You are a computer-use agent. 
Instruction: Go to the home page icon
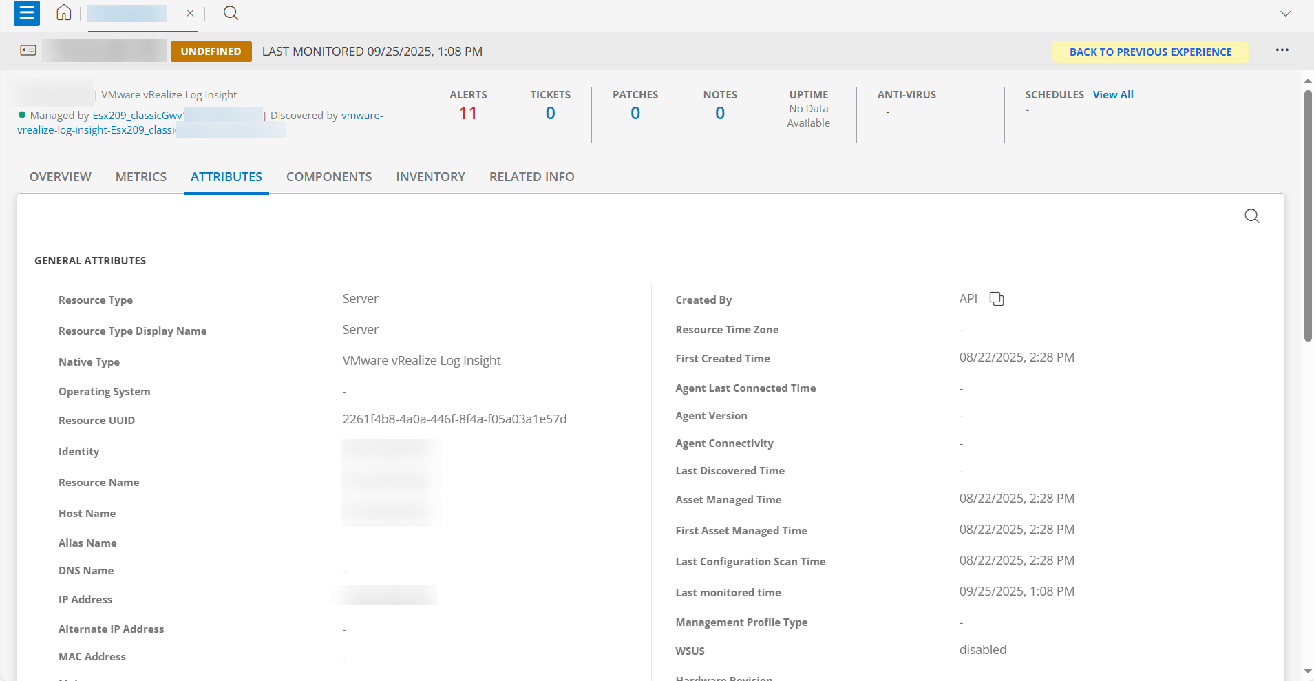click(x=64, y=13)
